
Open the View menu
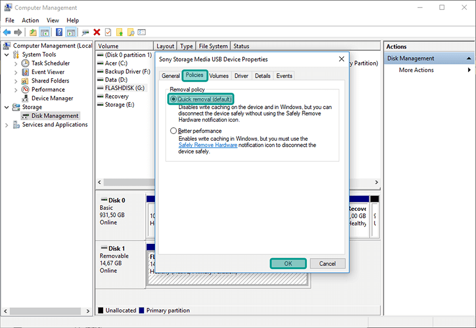click(x=53, y=21)
